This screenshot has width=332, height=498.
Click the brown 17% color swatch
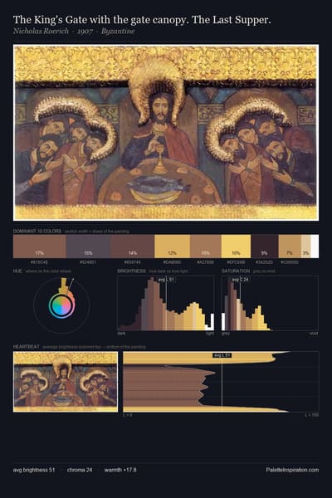39,247
